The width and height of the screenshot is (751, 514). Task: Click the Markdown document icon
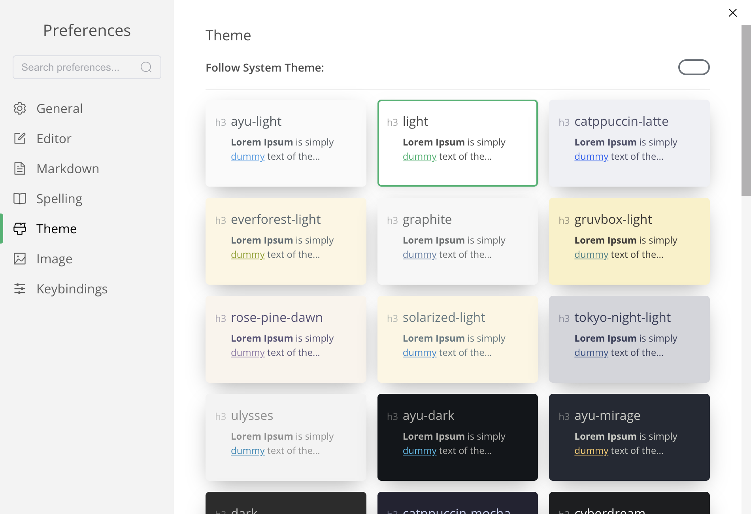[20, 168]
